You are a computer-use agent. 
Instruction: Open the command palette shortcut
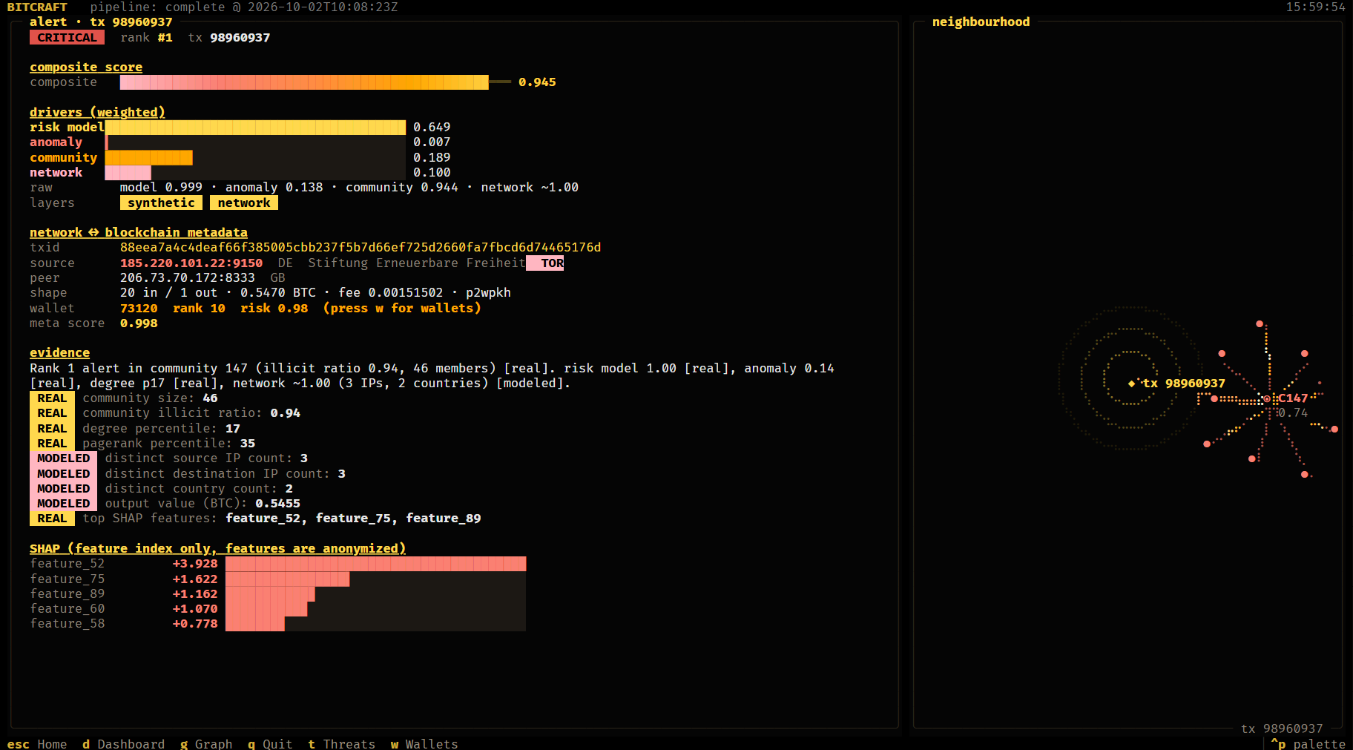(x=1308, y=743)
